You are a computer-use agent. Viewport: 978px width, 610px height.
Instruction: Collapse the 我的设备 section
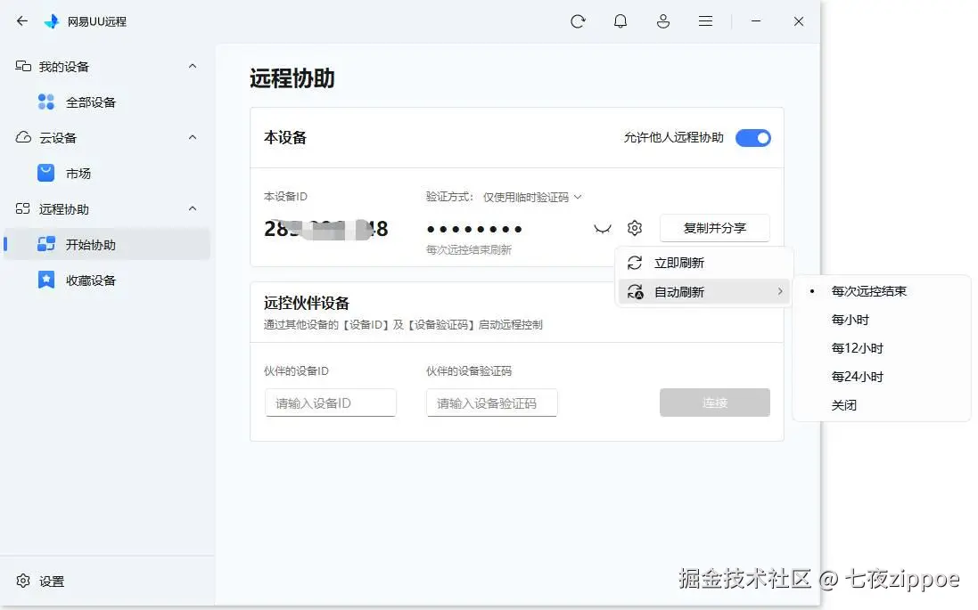coord(193,66)
